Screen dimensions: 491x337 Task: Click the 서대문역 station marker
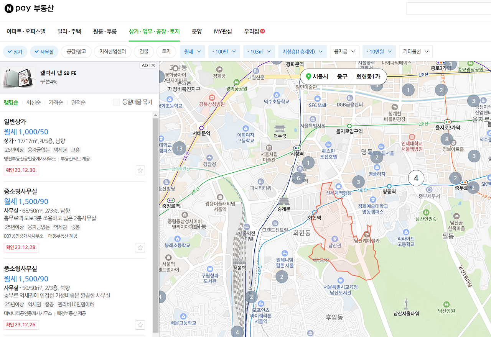[201, 128]
